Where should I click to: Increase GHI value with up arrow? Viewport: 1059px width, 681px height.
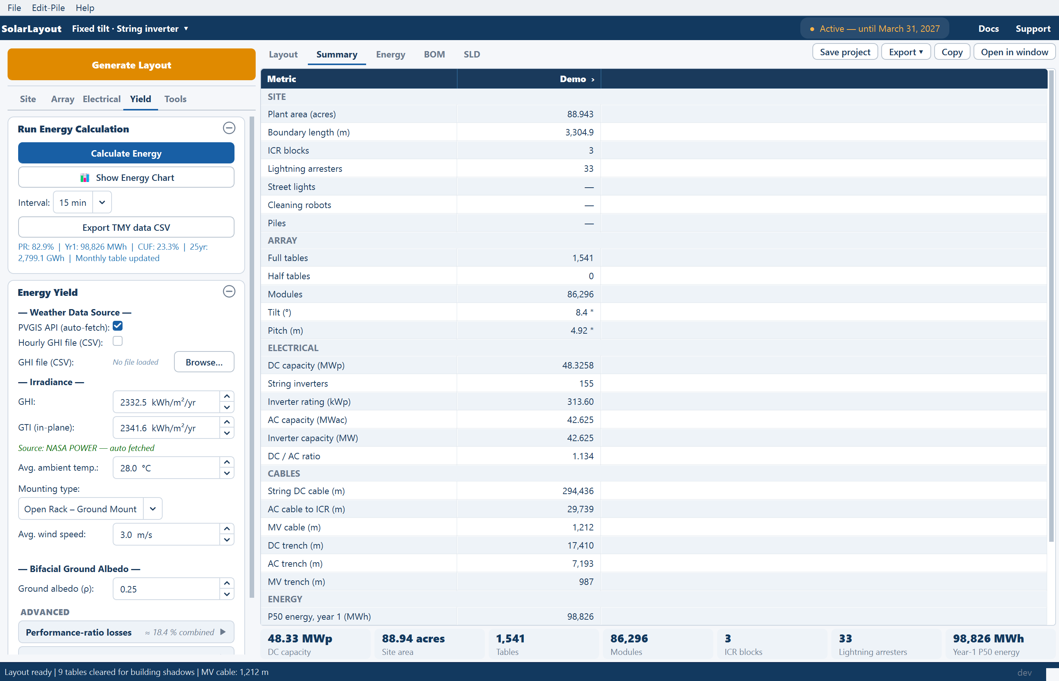[x=227, y=396]
